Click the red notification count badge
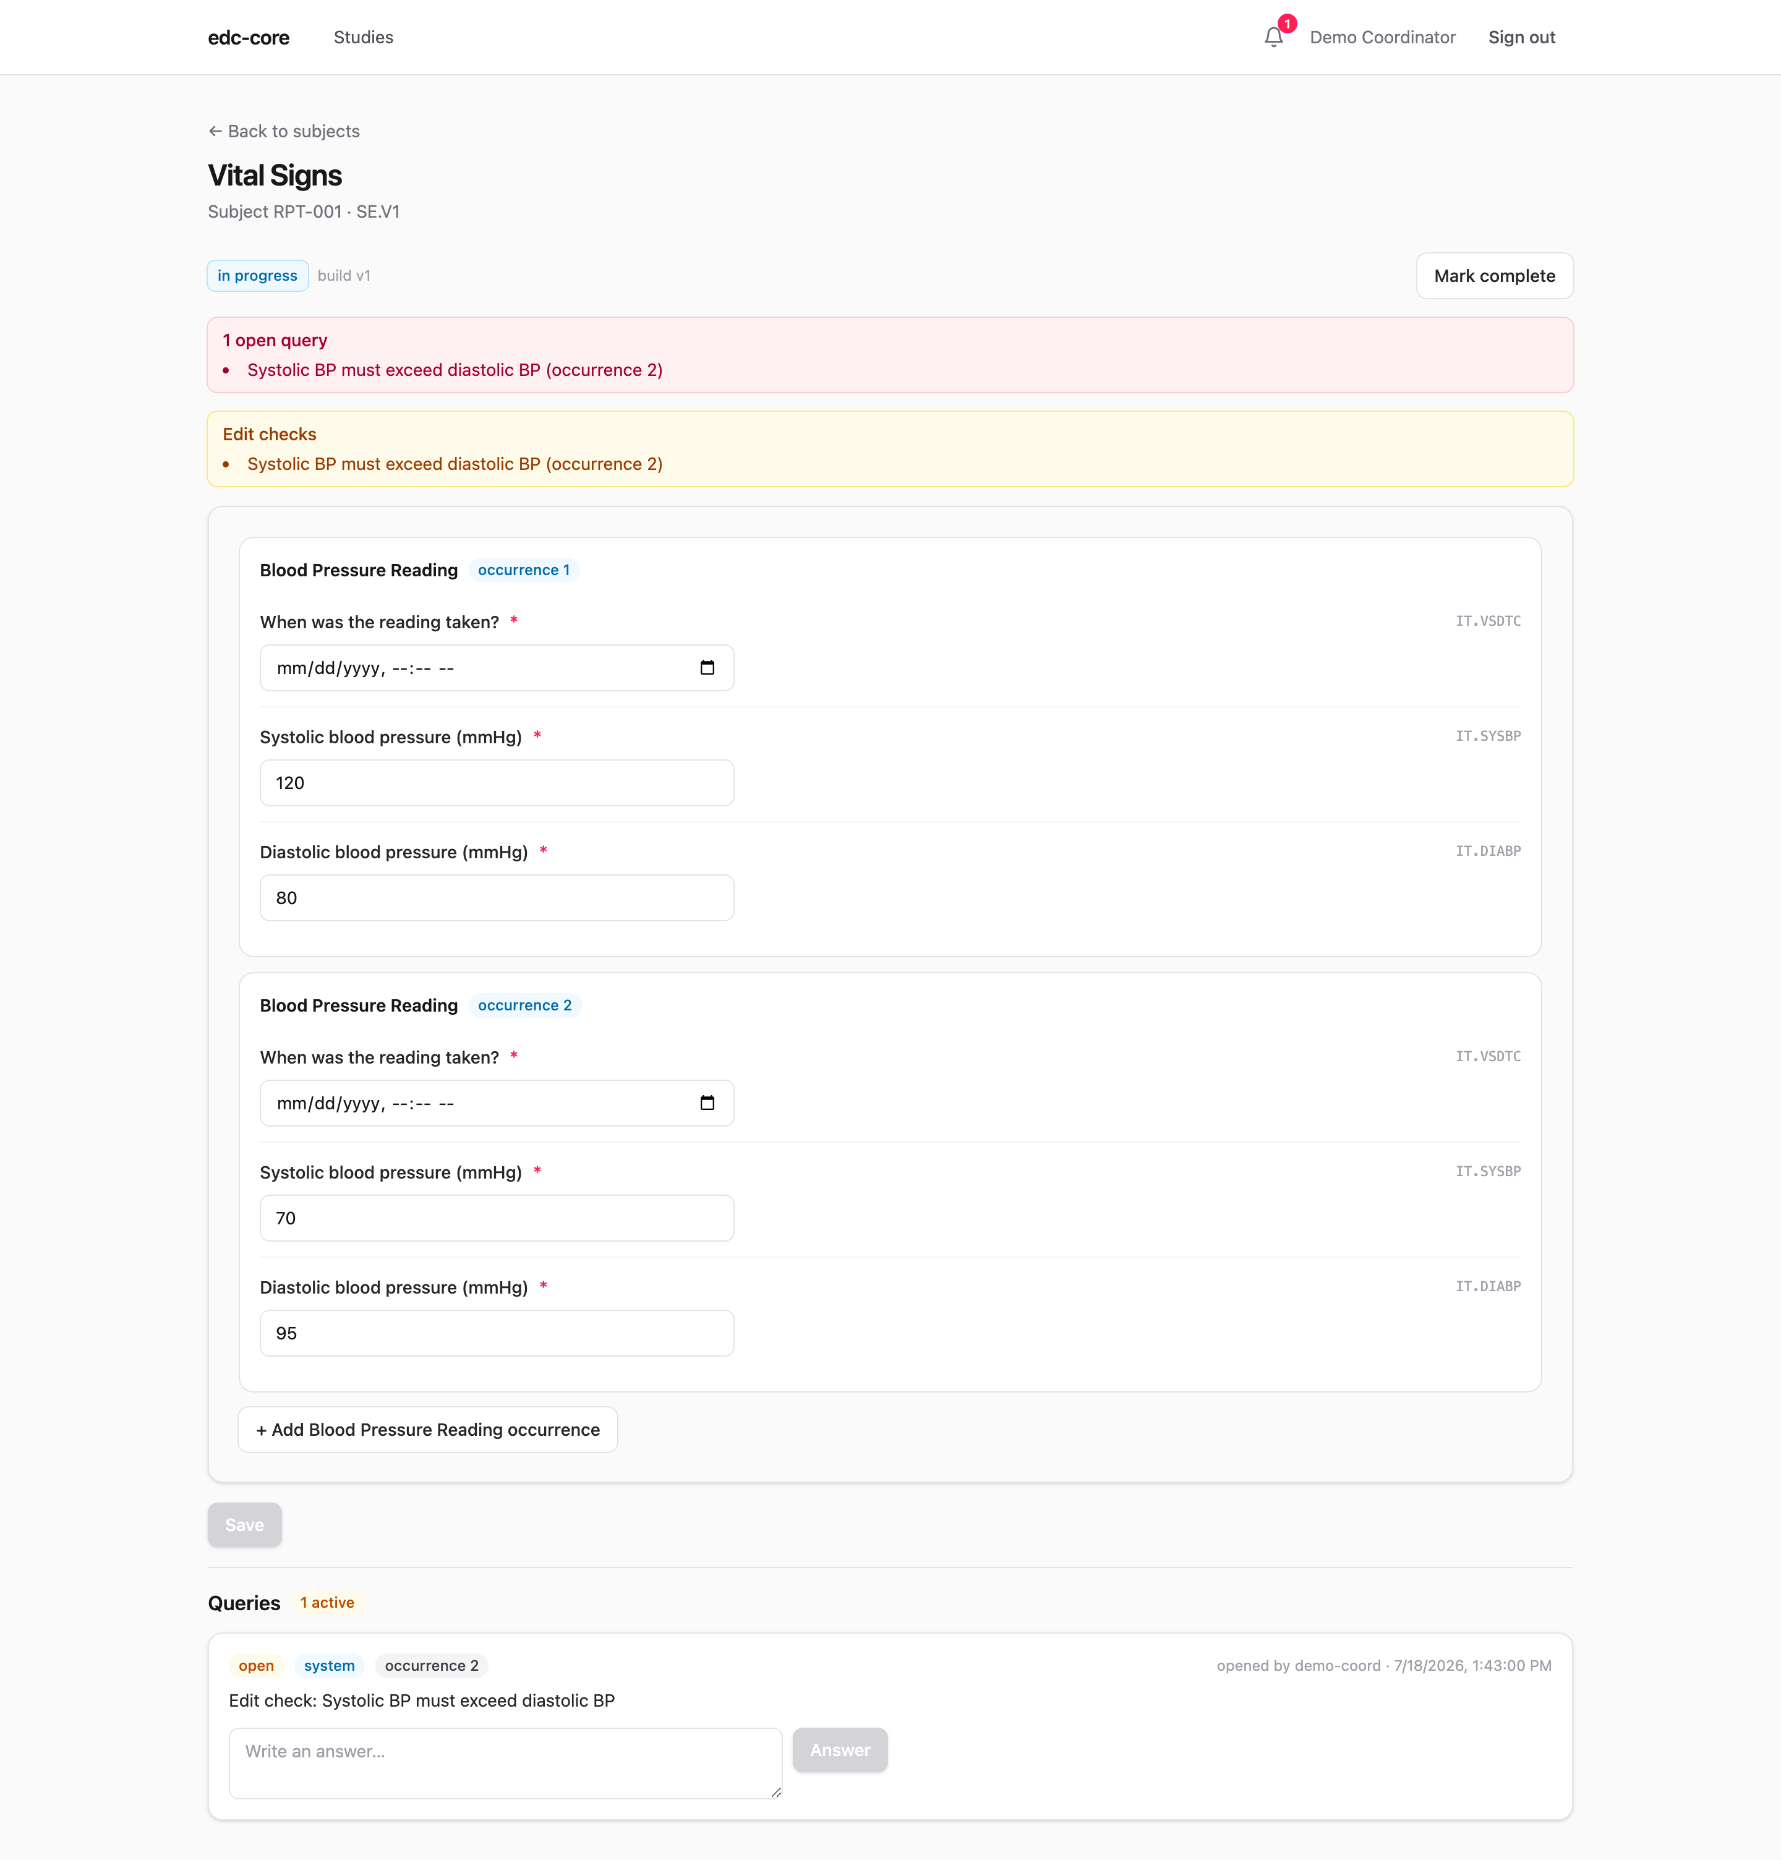Image resolution: width=1781 pixels, height=1860 pixels. click(x=1287, y=23)
